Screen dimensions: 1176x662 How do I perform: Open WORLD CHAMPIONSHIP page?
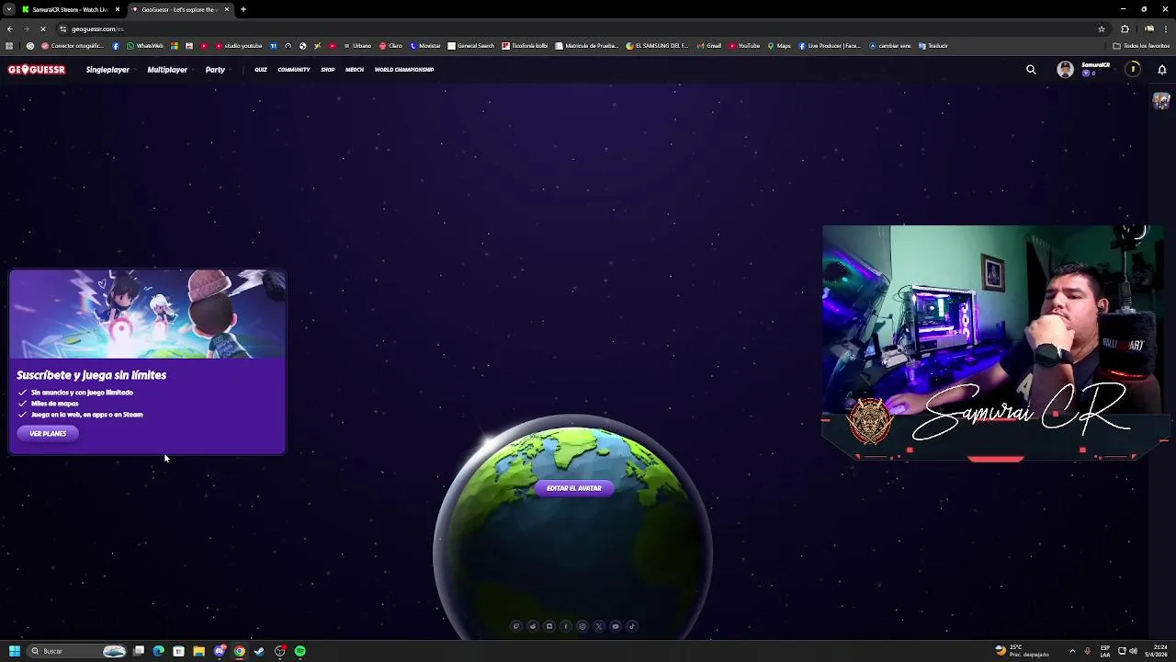point(404,70)
